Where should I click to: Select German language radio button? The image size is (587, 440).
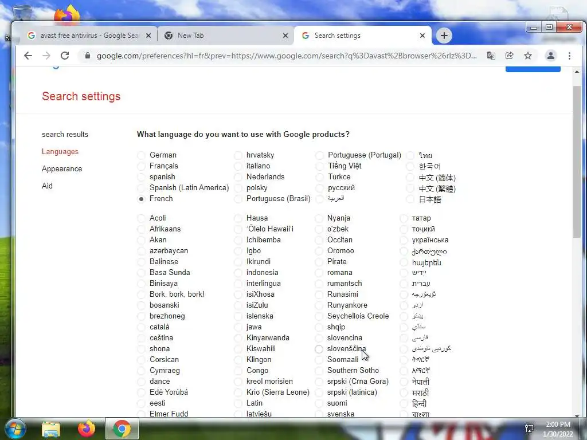coord(141,155)
